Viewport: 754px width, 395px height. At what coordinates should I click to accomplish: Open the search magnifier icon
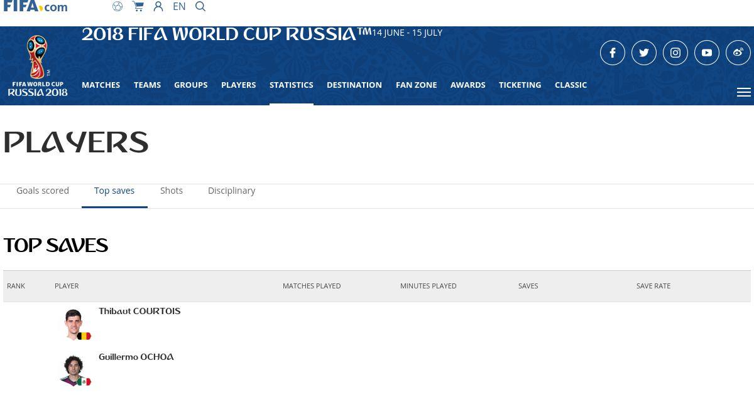(x=200, y=6)
